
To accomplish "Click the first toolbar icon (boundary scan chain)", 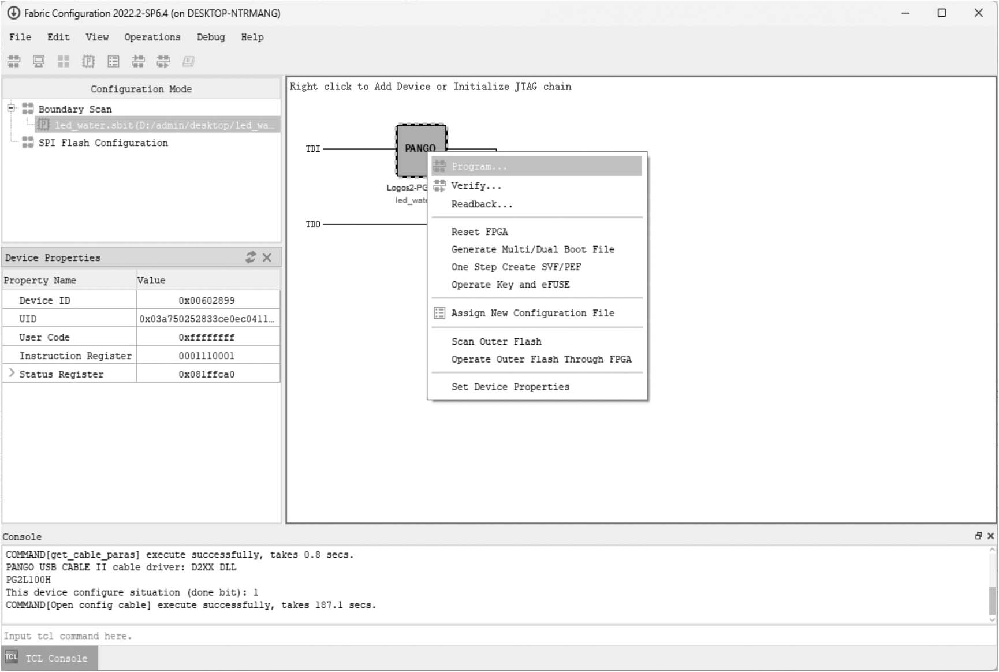I will point(14,61).
